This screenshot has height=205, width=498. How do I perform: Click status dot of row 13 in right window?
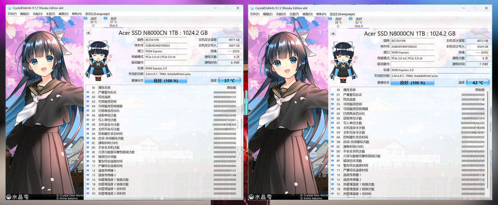tap(333, 180)
